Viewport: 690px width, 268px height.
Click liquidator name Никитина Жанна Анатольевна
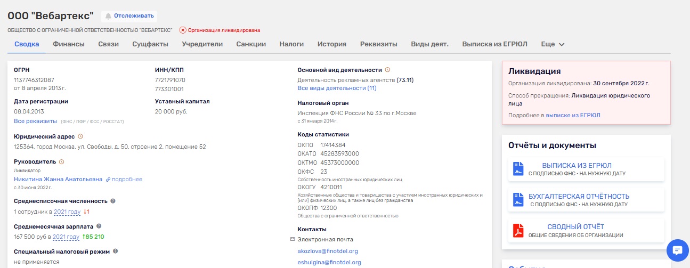tap(58, 180)
